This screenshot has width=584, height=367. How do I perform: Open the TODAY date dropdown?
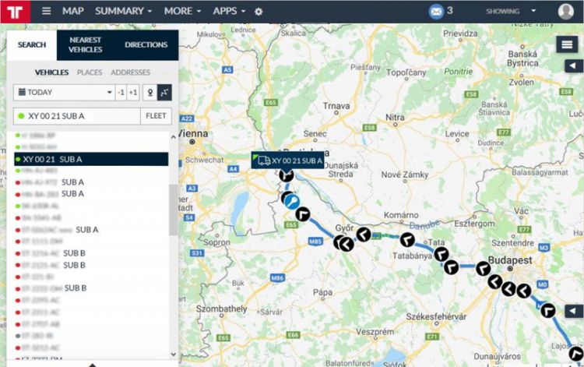(x=63, y=92)
